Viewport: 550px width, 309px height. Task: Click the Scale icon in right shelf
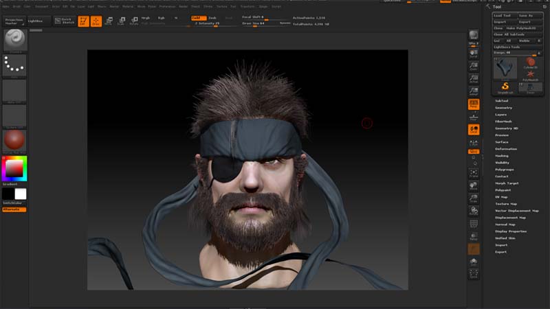click(x=474, y=198)
